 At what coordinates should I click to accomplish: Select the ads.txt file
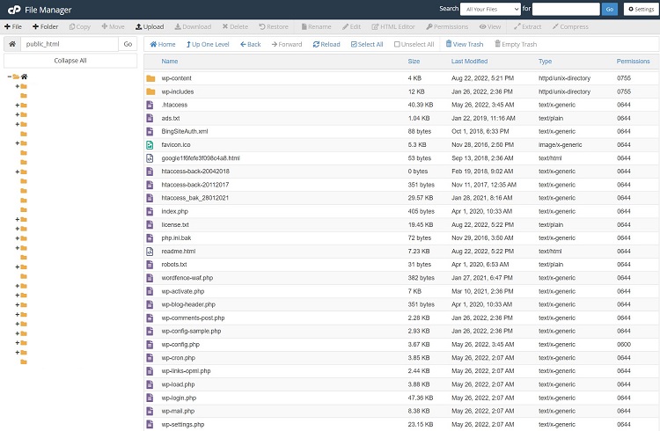[x=171, y=118]
